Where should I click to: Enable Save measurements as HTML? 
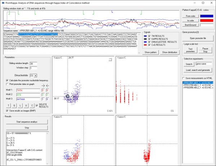pos(184,78)
